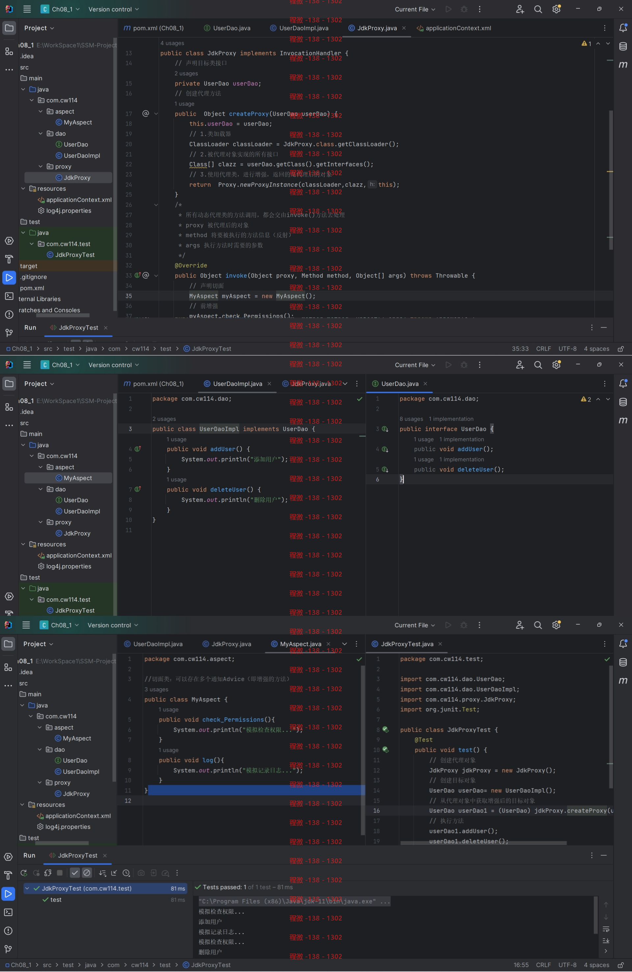Click the UTF-8 encoding in bottom status bar
This screenshot has height=972, width=632.
pyautogui.click(x=567, y=965)
